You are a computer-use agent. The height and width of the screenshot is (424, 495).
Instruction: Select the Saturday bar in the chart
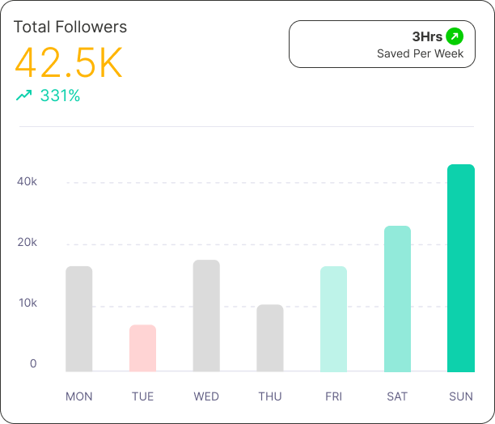tap(397, 299)
